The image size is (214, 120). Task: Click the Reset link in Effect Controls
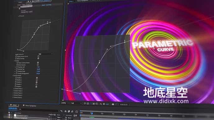(x=43, y=5)
